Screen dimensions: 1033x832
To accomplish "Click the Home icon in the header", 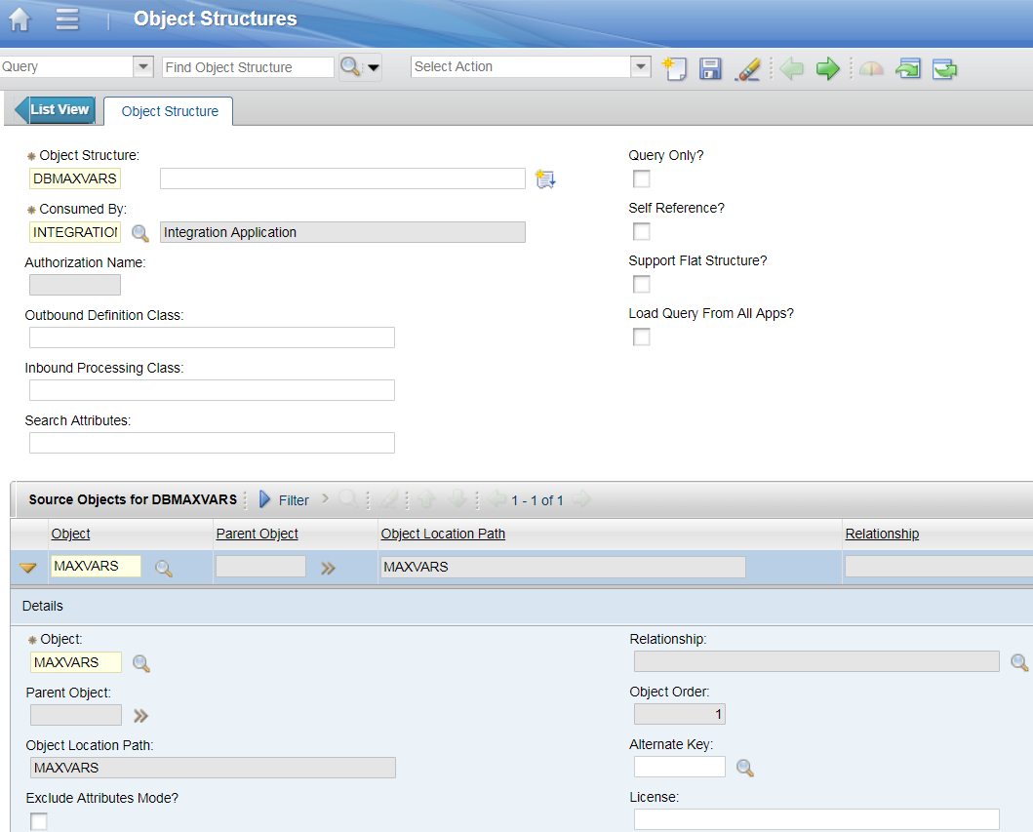I will click(x=19, y=19).
